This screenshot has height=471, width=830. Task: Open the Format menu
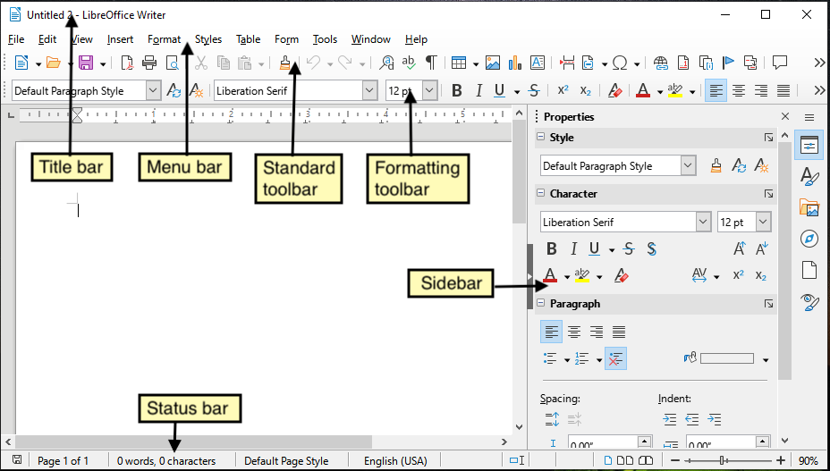(x=164, y=39)
